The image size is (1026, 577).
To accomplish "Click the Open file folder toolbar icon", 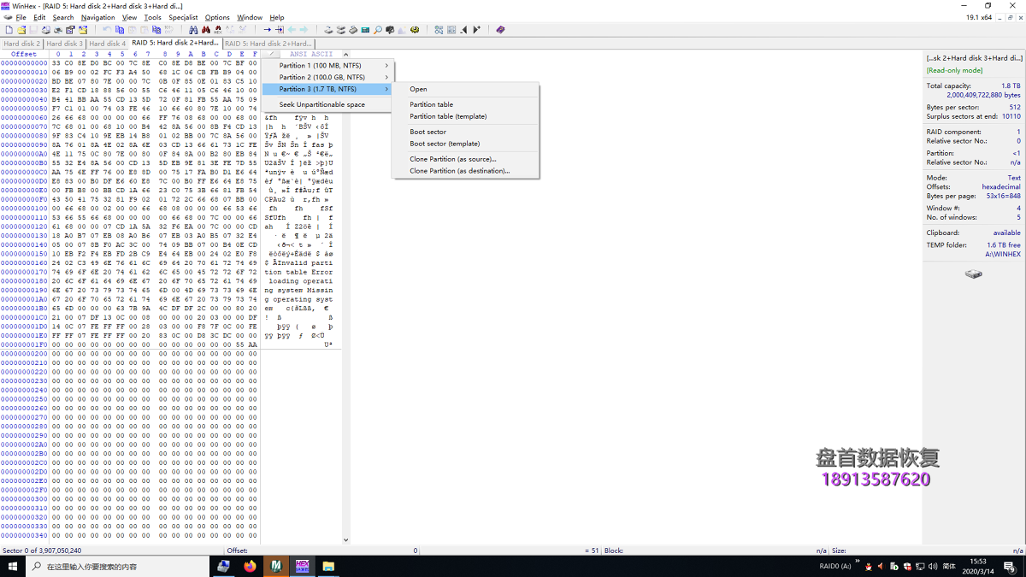I will tap(21, 29).
